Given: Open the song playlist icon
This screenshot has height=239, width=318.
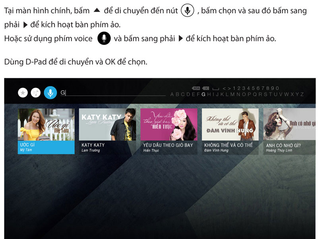Looking at the screenshot, I should pos(36,93).
